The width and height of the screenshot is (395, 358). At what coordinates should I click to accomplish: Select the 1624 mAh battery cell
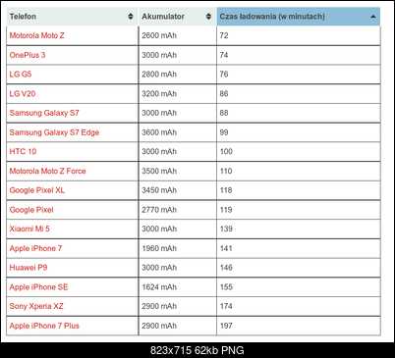[178, 287]
